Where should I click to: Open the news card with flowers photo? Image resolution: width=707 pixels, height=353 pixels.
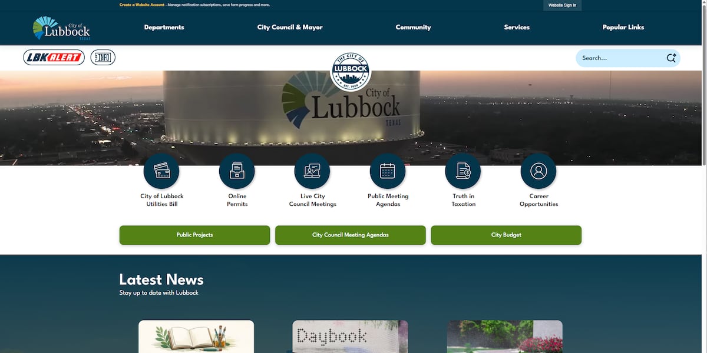[x=505, y=337]
